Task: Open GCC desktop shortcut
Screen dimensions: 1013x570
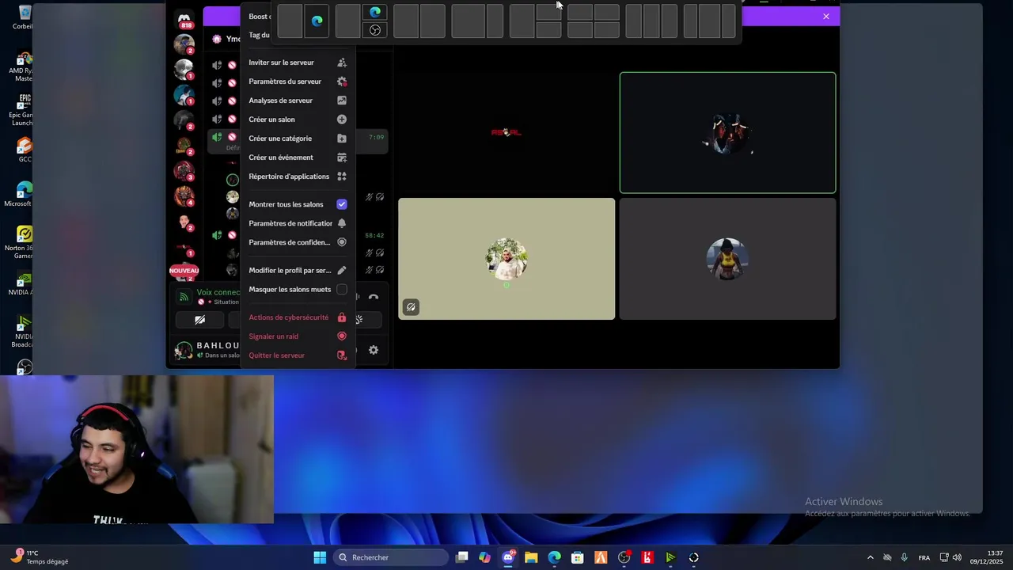Action: 25,150
